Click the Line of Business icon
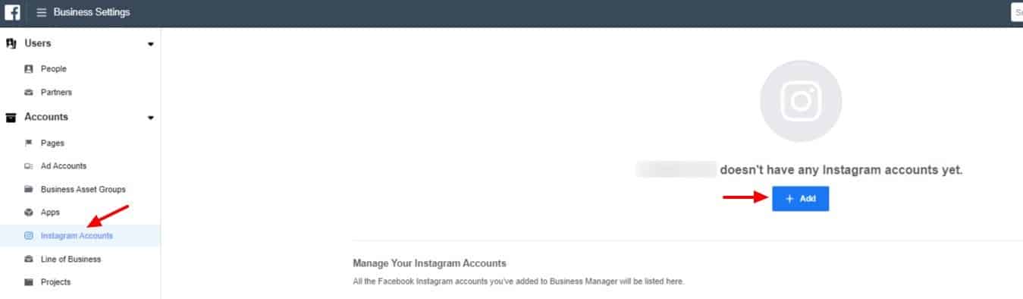This screenshot has width=1023, height=299. point(29,260)
